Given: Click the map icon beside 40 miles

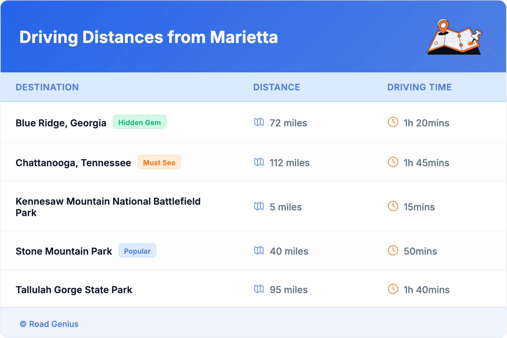Looking at the screenshot, I should pyautogui.click(x=259, y=250).
